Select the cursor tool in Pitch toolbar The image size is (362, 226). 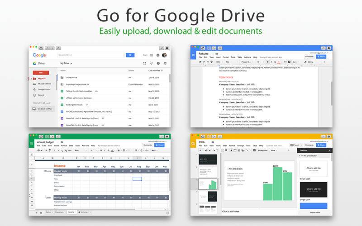click(x=231, y=151)
